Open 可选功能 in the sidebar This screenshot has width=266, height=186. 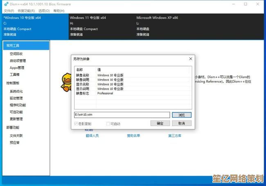16,112
